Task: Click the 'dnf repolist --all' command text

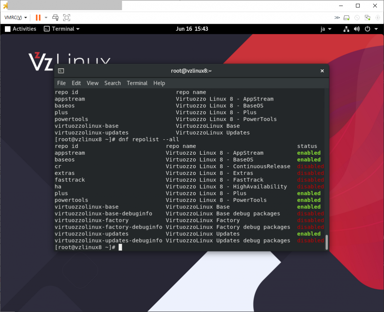Action: click(148, 140)
